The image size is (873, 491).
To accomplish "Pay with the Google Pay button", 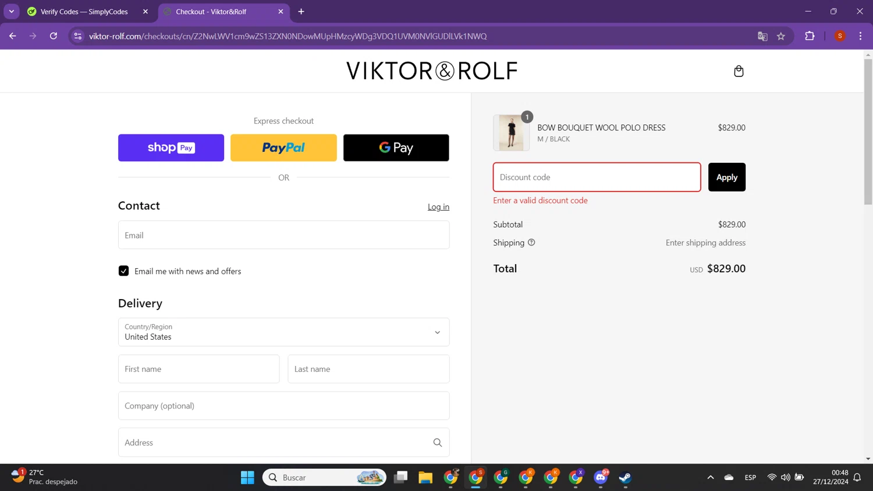I will [x=396, y=148].
